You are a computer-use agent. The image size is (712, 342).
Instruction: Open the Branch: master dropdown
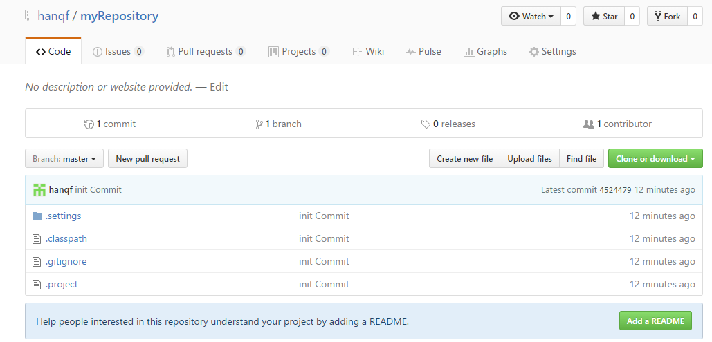(64, 159)
